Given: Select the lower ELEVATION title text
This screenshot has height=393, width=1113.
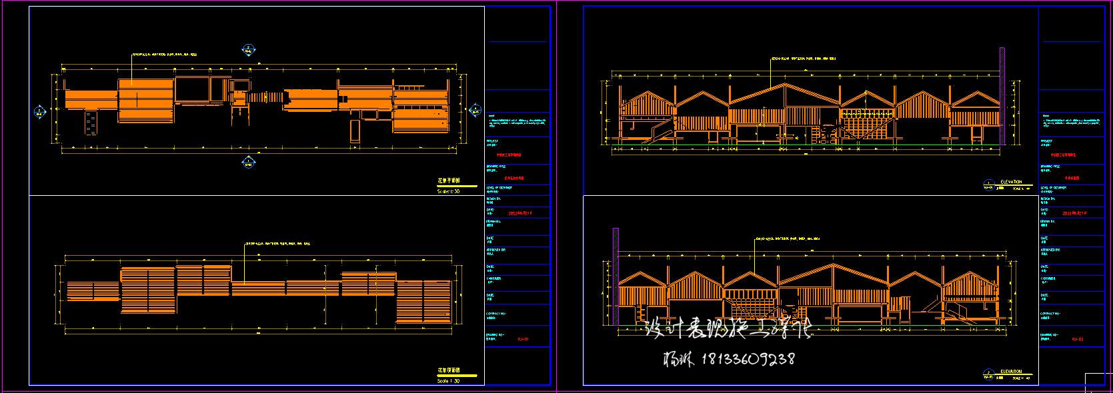Looking at the screenshot, I should click(1010, 371).
